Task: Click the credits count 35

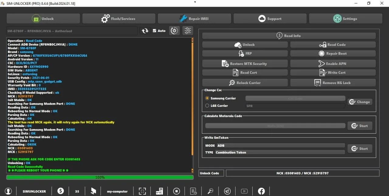Action: (x=77, y=191)
